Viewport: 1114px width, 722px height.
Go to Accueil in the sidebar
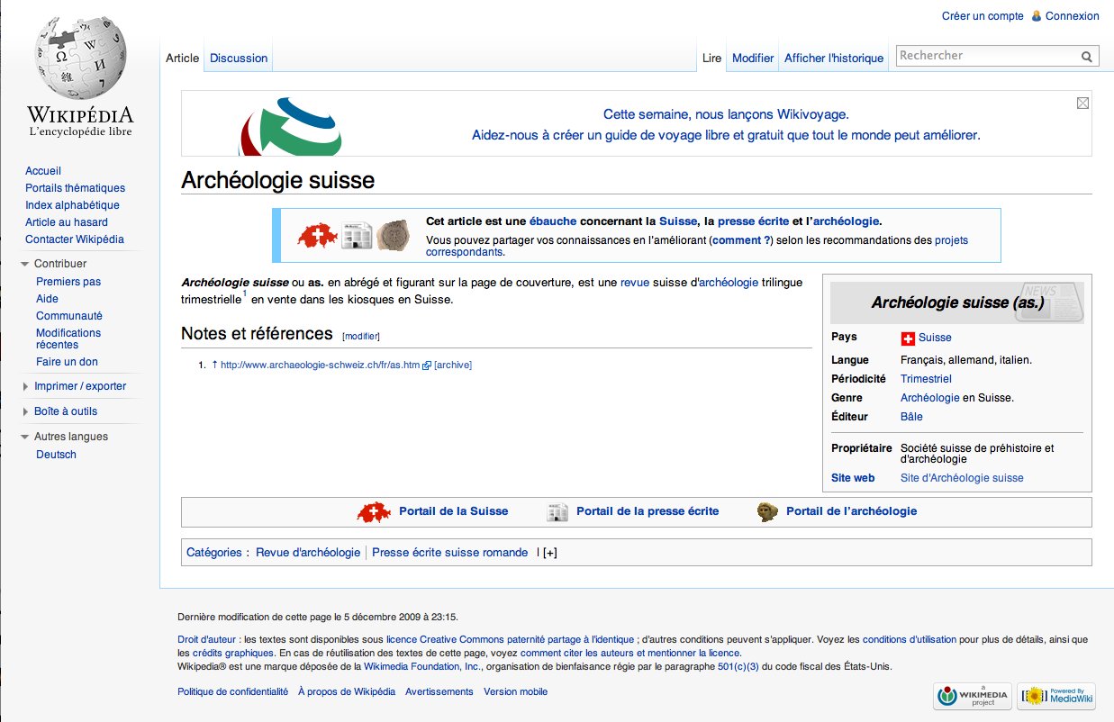click(43, 171)
